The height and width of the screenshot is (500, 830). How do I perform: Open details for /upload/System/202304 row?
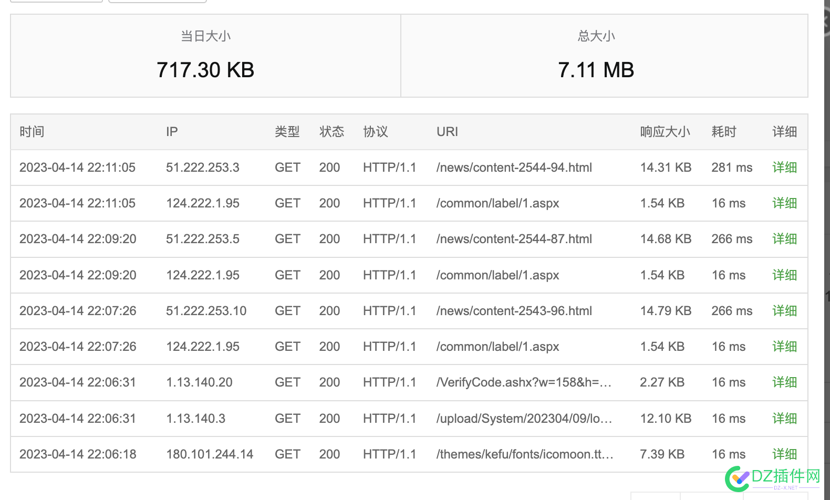(784, 419)
